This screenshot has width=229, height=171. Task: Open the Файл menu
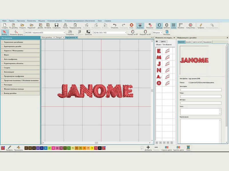coord(4,21)
